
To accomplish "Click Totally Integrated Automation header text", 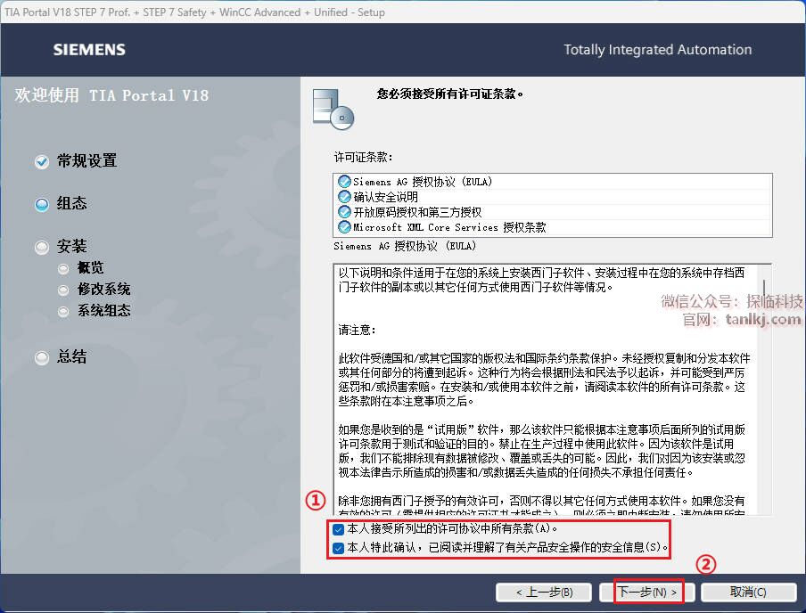I will pyautogui.click(x=657, y=50).
